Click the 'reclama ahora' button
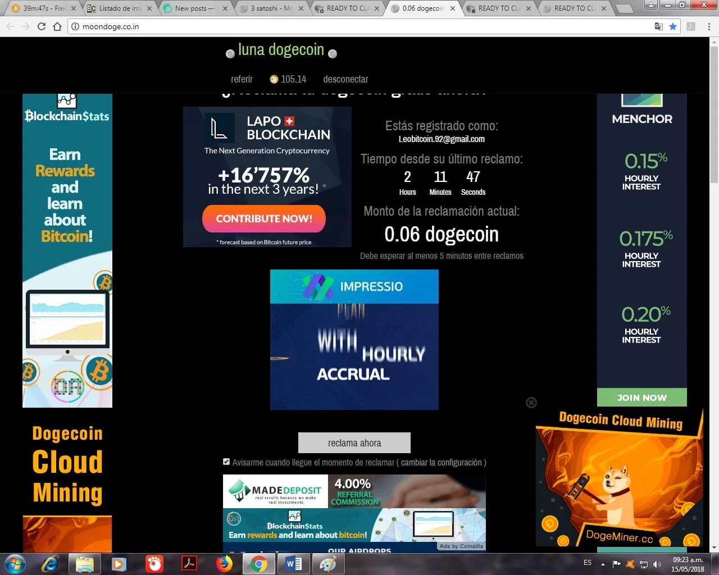Image resolution: width=719 pixels, height=575 pixels. [x=354, y=442]
